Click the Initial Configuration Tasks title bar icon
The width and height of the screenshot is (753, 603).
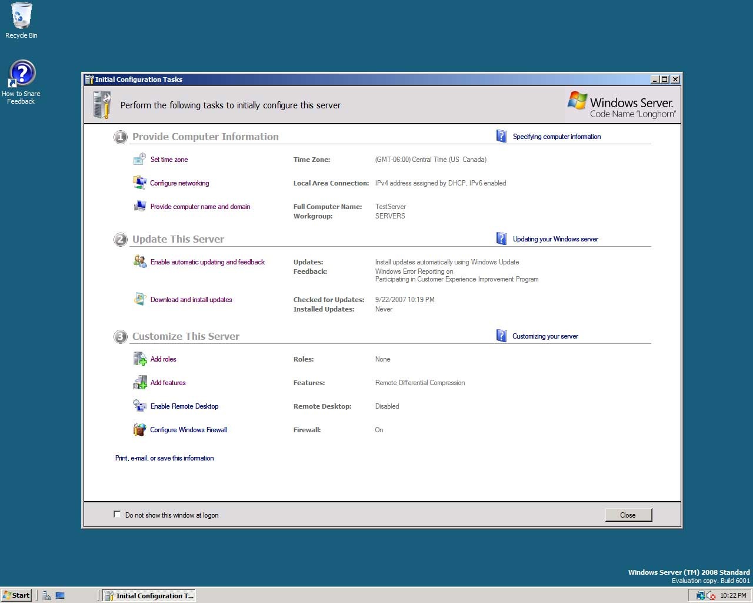click(x=89, y=79)
